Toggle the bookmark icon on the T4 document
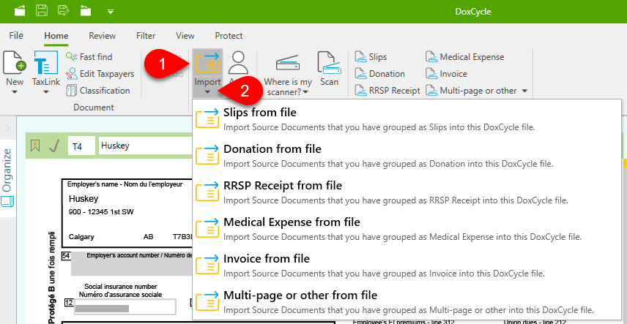This screenshot has height=324, width=627. click(35, 146)
